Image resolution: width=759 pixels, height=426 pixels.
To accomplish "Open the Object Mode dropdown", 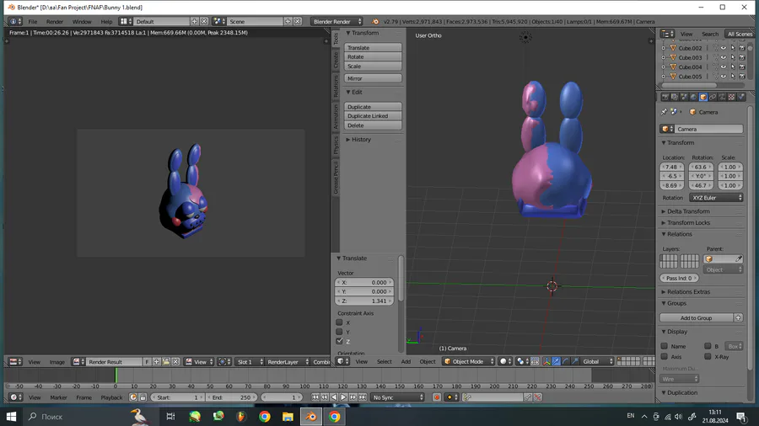I will click(469, 361).
